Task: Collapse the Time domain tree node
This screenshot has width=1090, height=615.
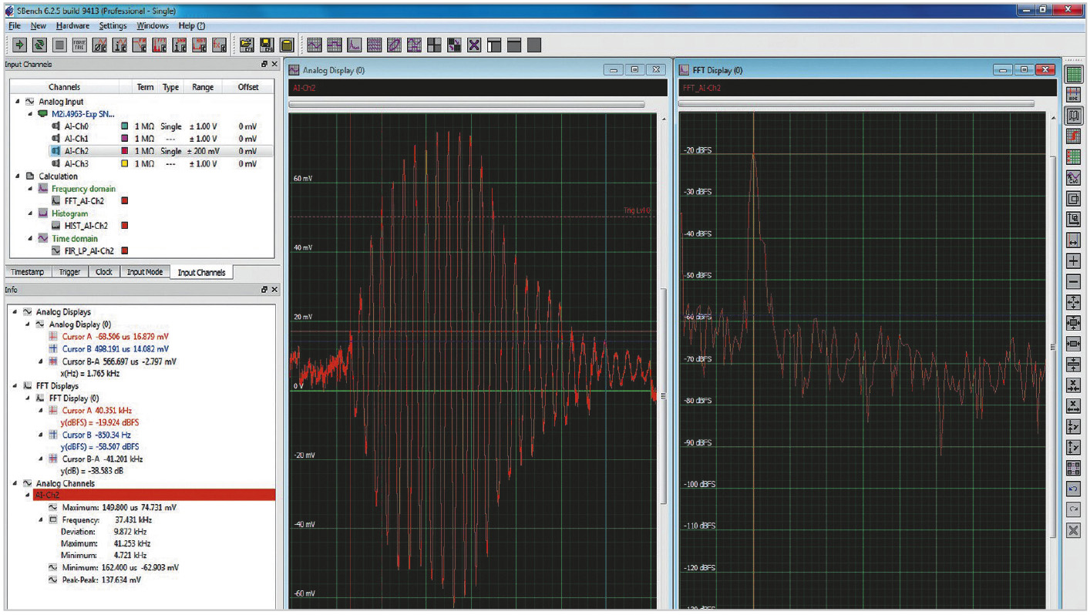Action: [x=30, y=238]
